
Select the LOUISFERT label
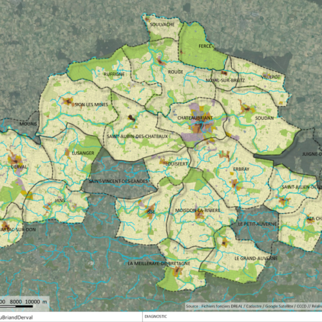coord(176,164)
